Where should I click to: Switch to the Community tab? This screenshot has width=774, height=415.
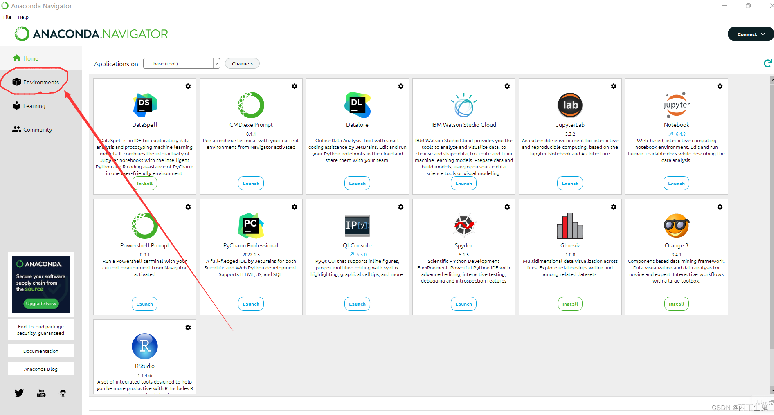[x=32, y=130]
